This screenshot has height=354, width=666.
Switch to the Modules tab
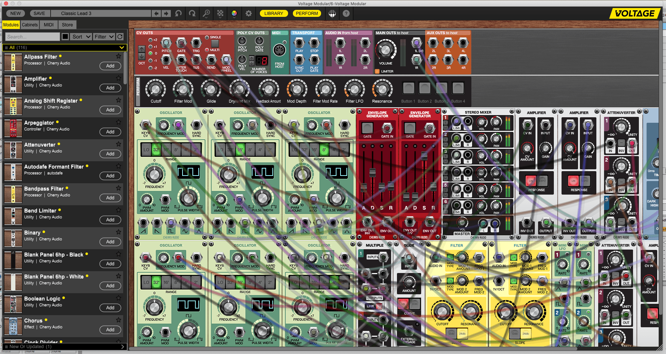coord(11,25)
